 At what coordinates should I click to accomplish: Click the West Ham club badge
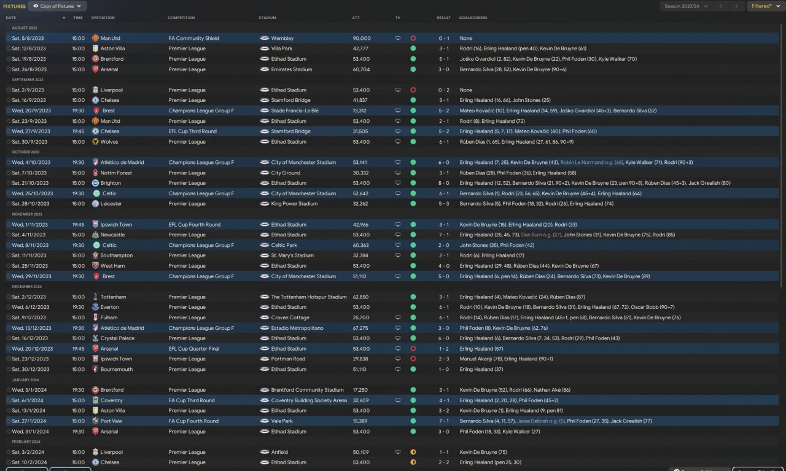tap(95, 266)
